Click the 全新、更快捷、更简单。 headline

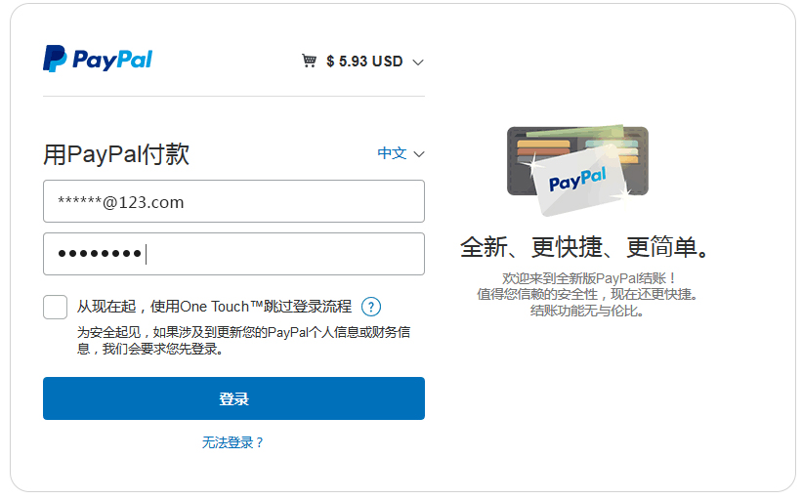pos(585,247)
